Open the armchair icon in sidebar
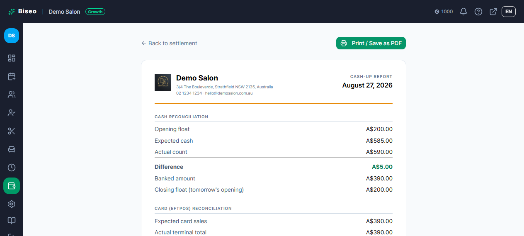The width and height of the screenshot is (524, 236). [x=12, y=149]
